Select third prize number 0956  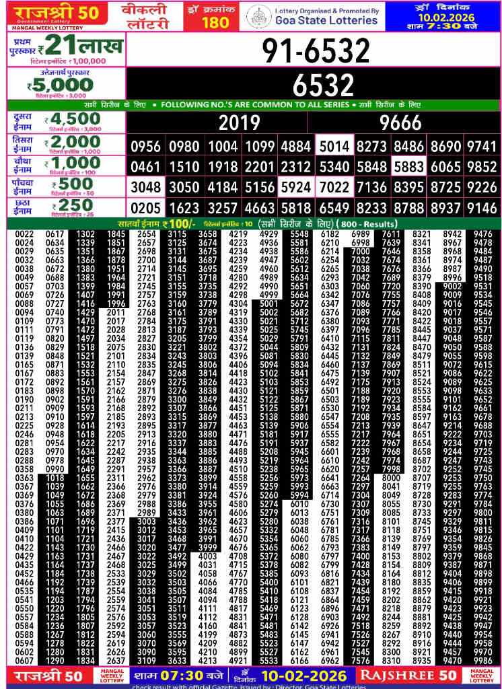pos(146,146)
